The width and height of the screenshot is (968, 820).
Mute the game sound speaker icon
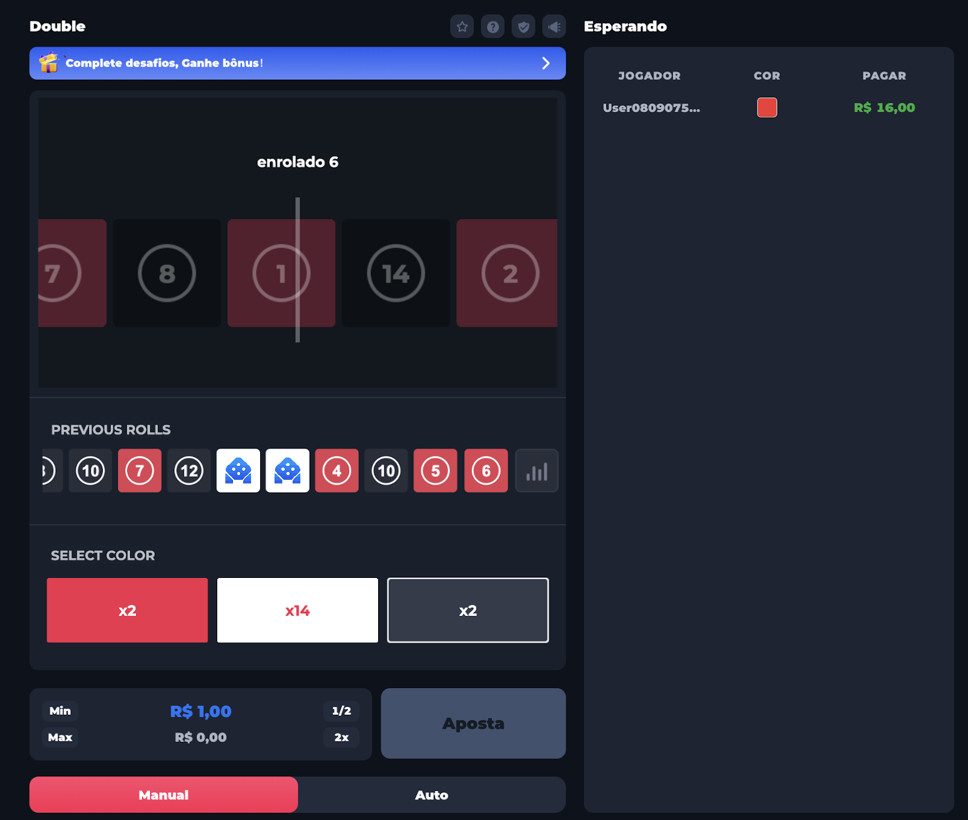pos(554,27)
